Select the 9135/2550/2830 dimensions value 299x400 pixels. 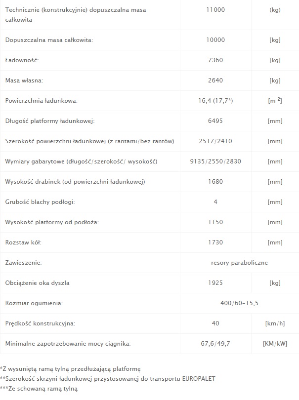click(215, 161)
